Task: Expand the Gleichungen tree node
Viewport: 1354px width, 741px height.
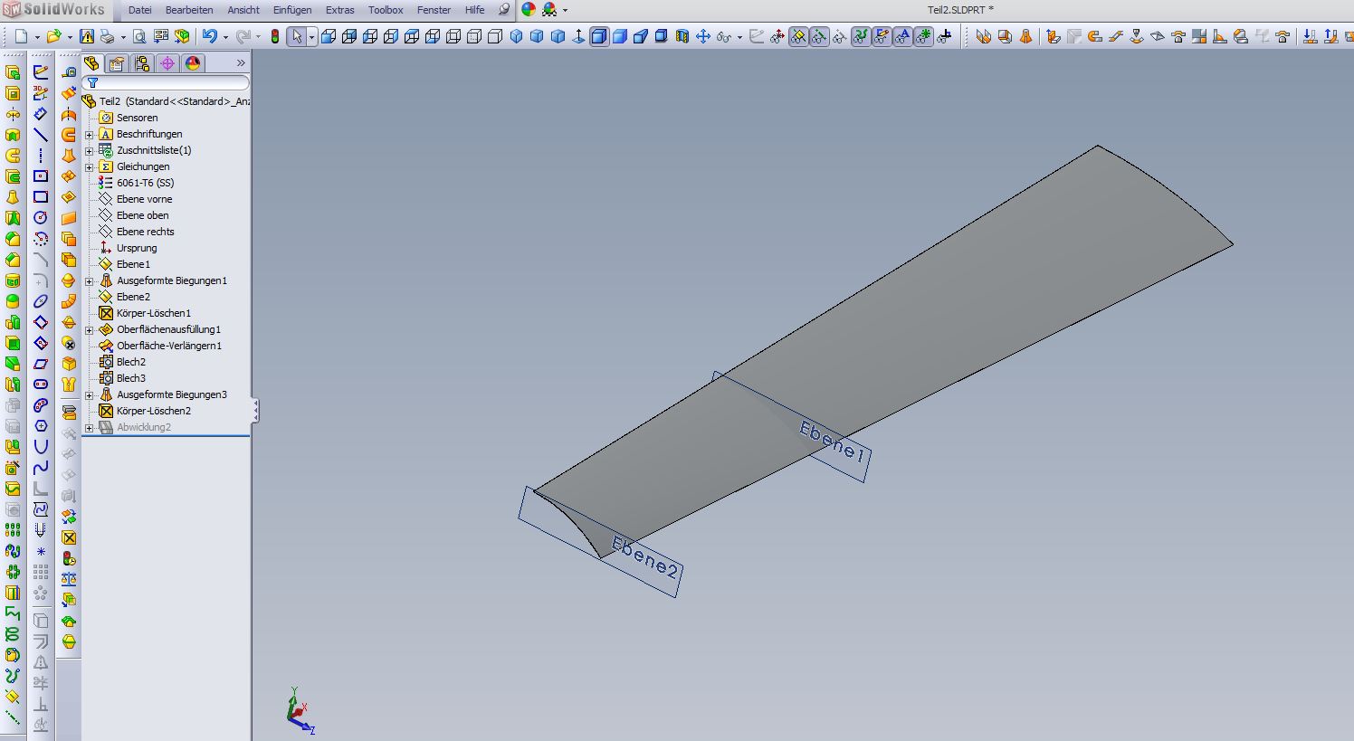Action: [x=90, y=166]
